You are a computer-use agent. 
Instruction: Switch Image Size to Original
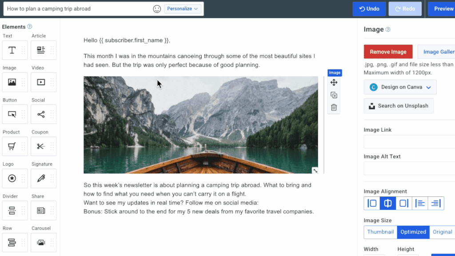click(x=442, y=232)
